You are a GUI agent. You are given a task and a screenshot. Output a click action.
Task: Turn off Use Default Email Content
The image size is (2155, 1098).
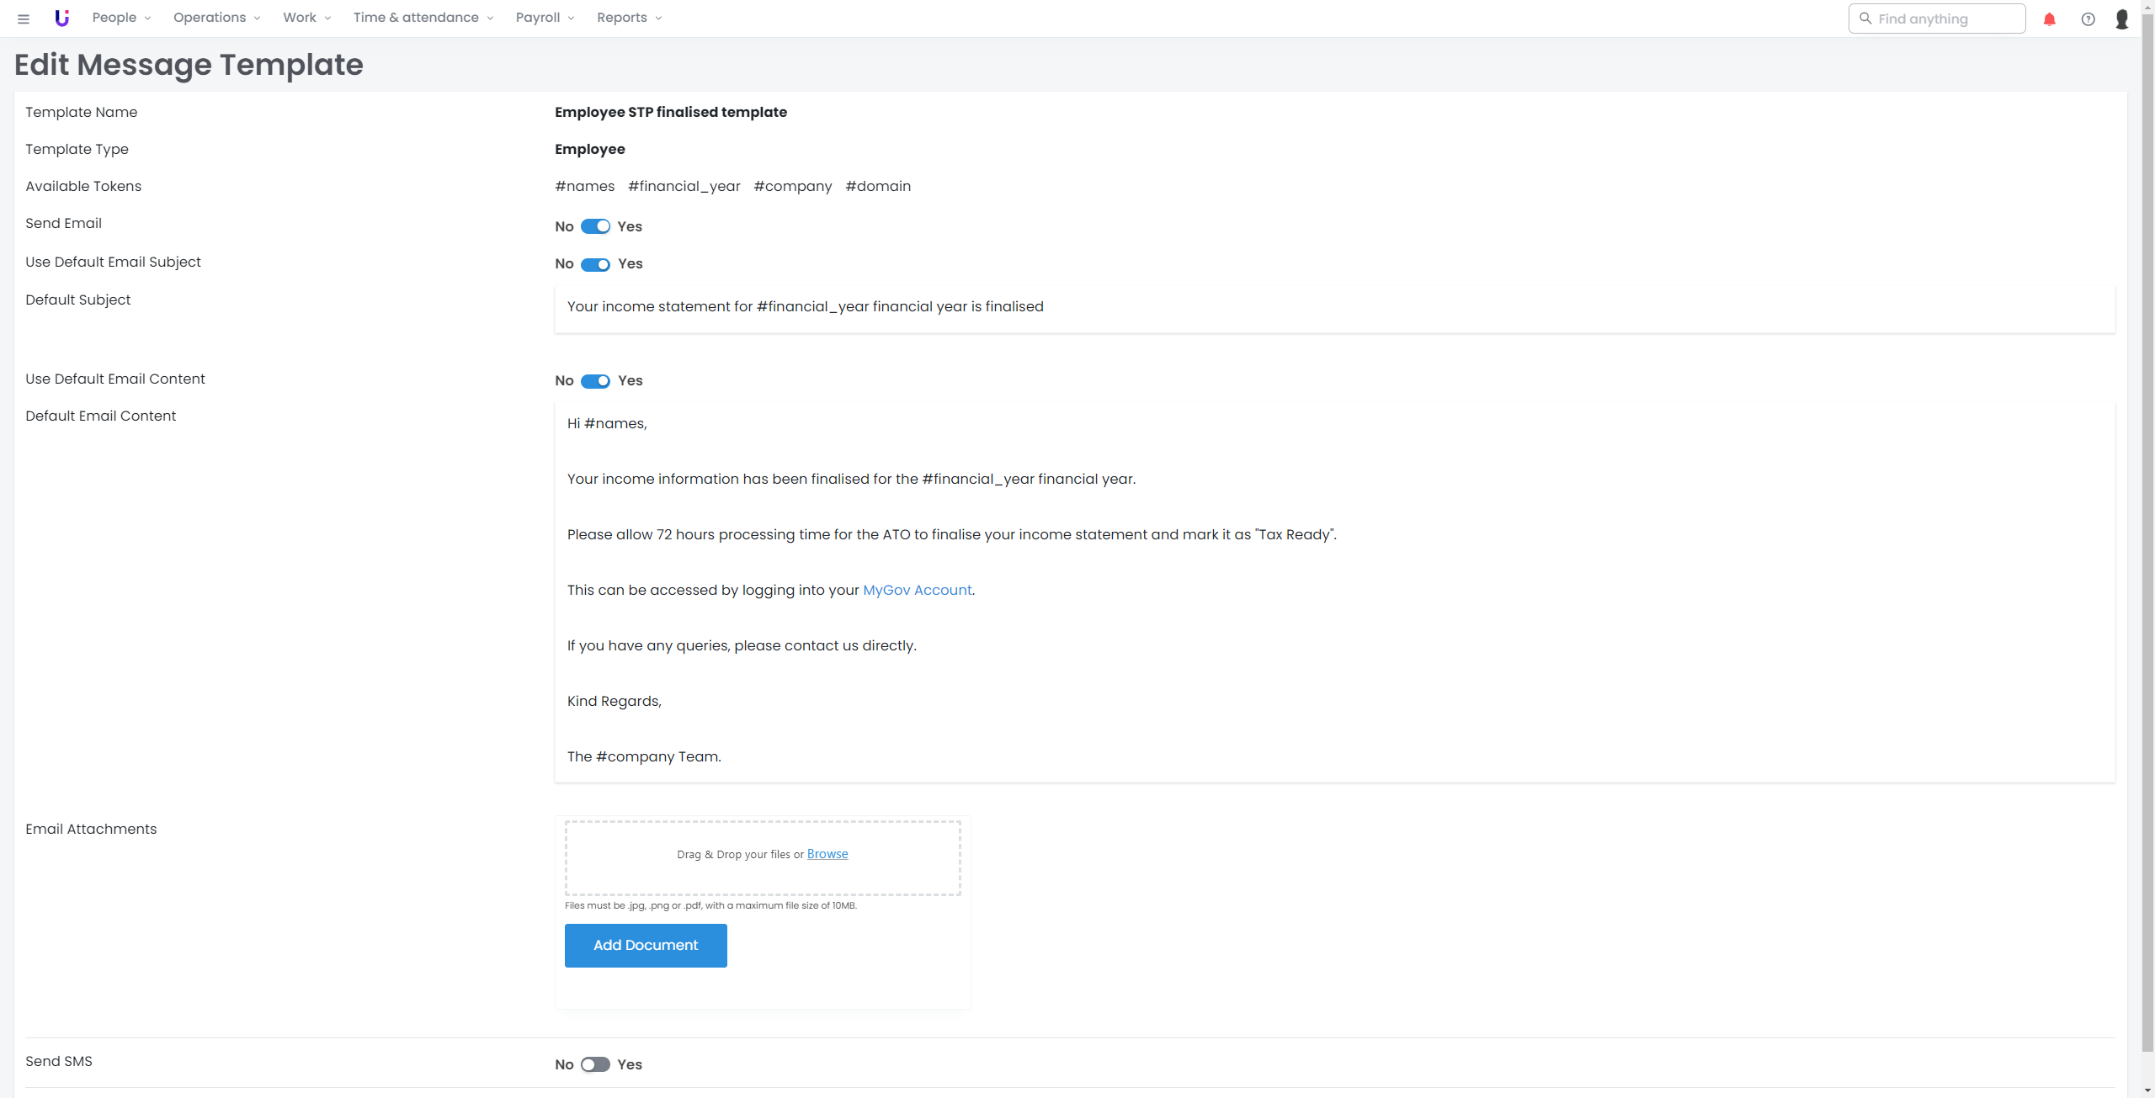(595, 381)
